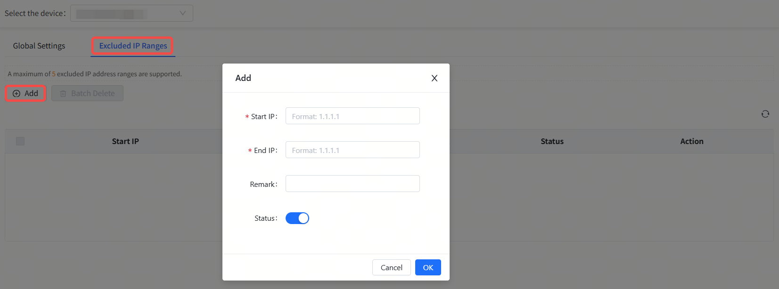Click the Action column header
779x289 pixels.
point(691,141)
